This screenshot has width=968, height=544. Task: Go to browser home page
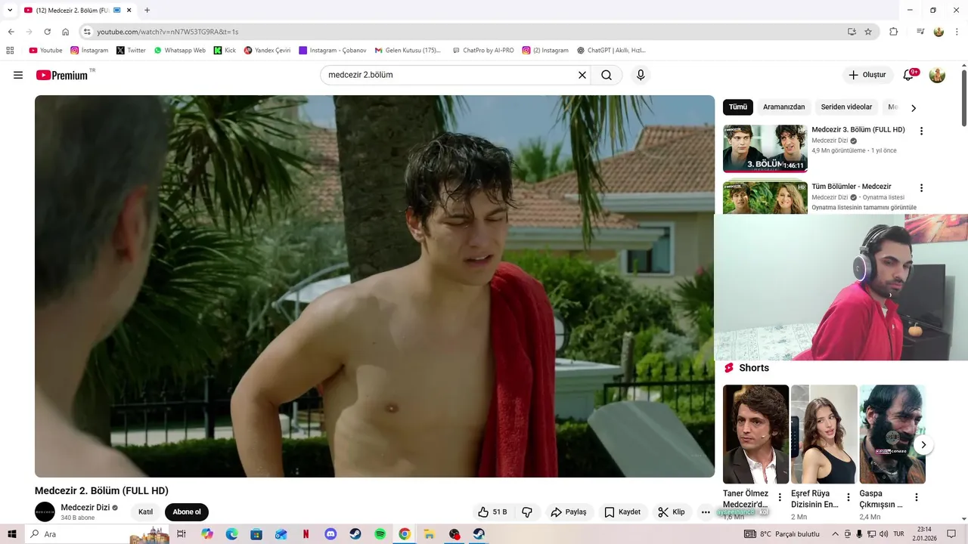[66, 32]
